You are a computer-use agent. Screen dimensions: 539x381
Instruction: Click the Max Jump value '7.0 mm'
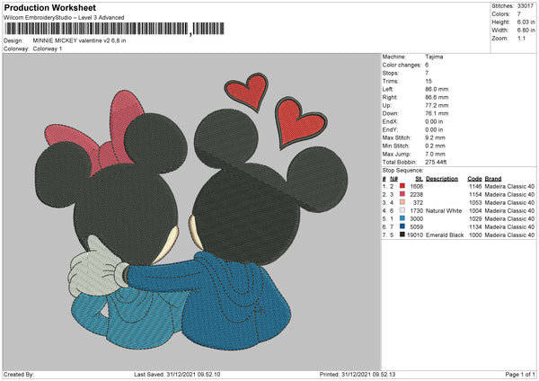[x=435, y=154]
